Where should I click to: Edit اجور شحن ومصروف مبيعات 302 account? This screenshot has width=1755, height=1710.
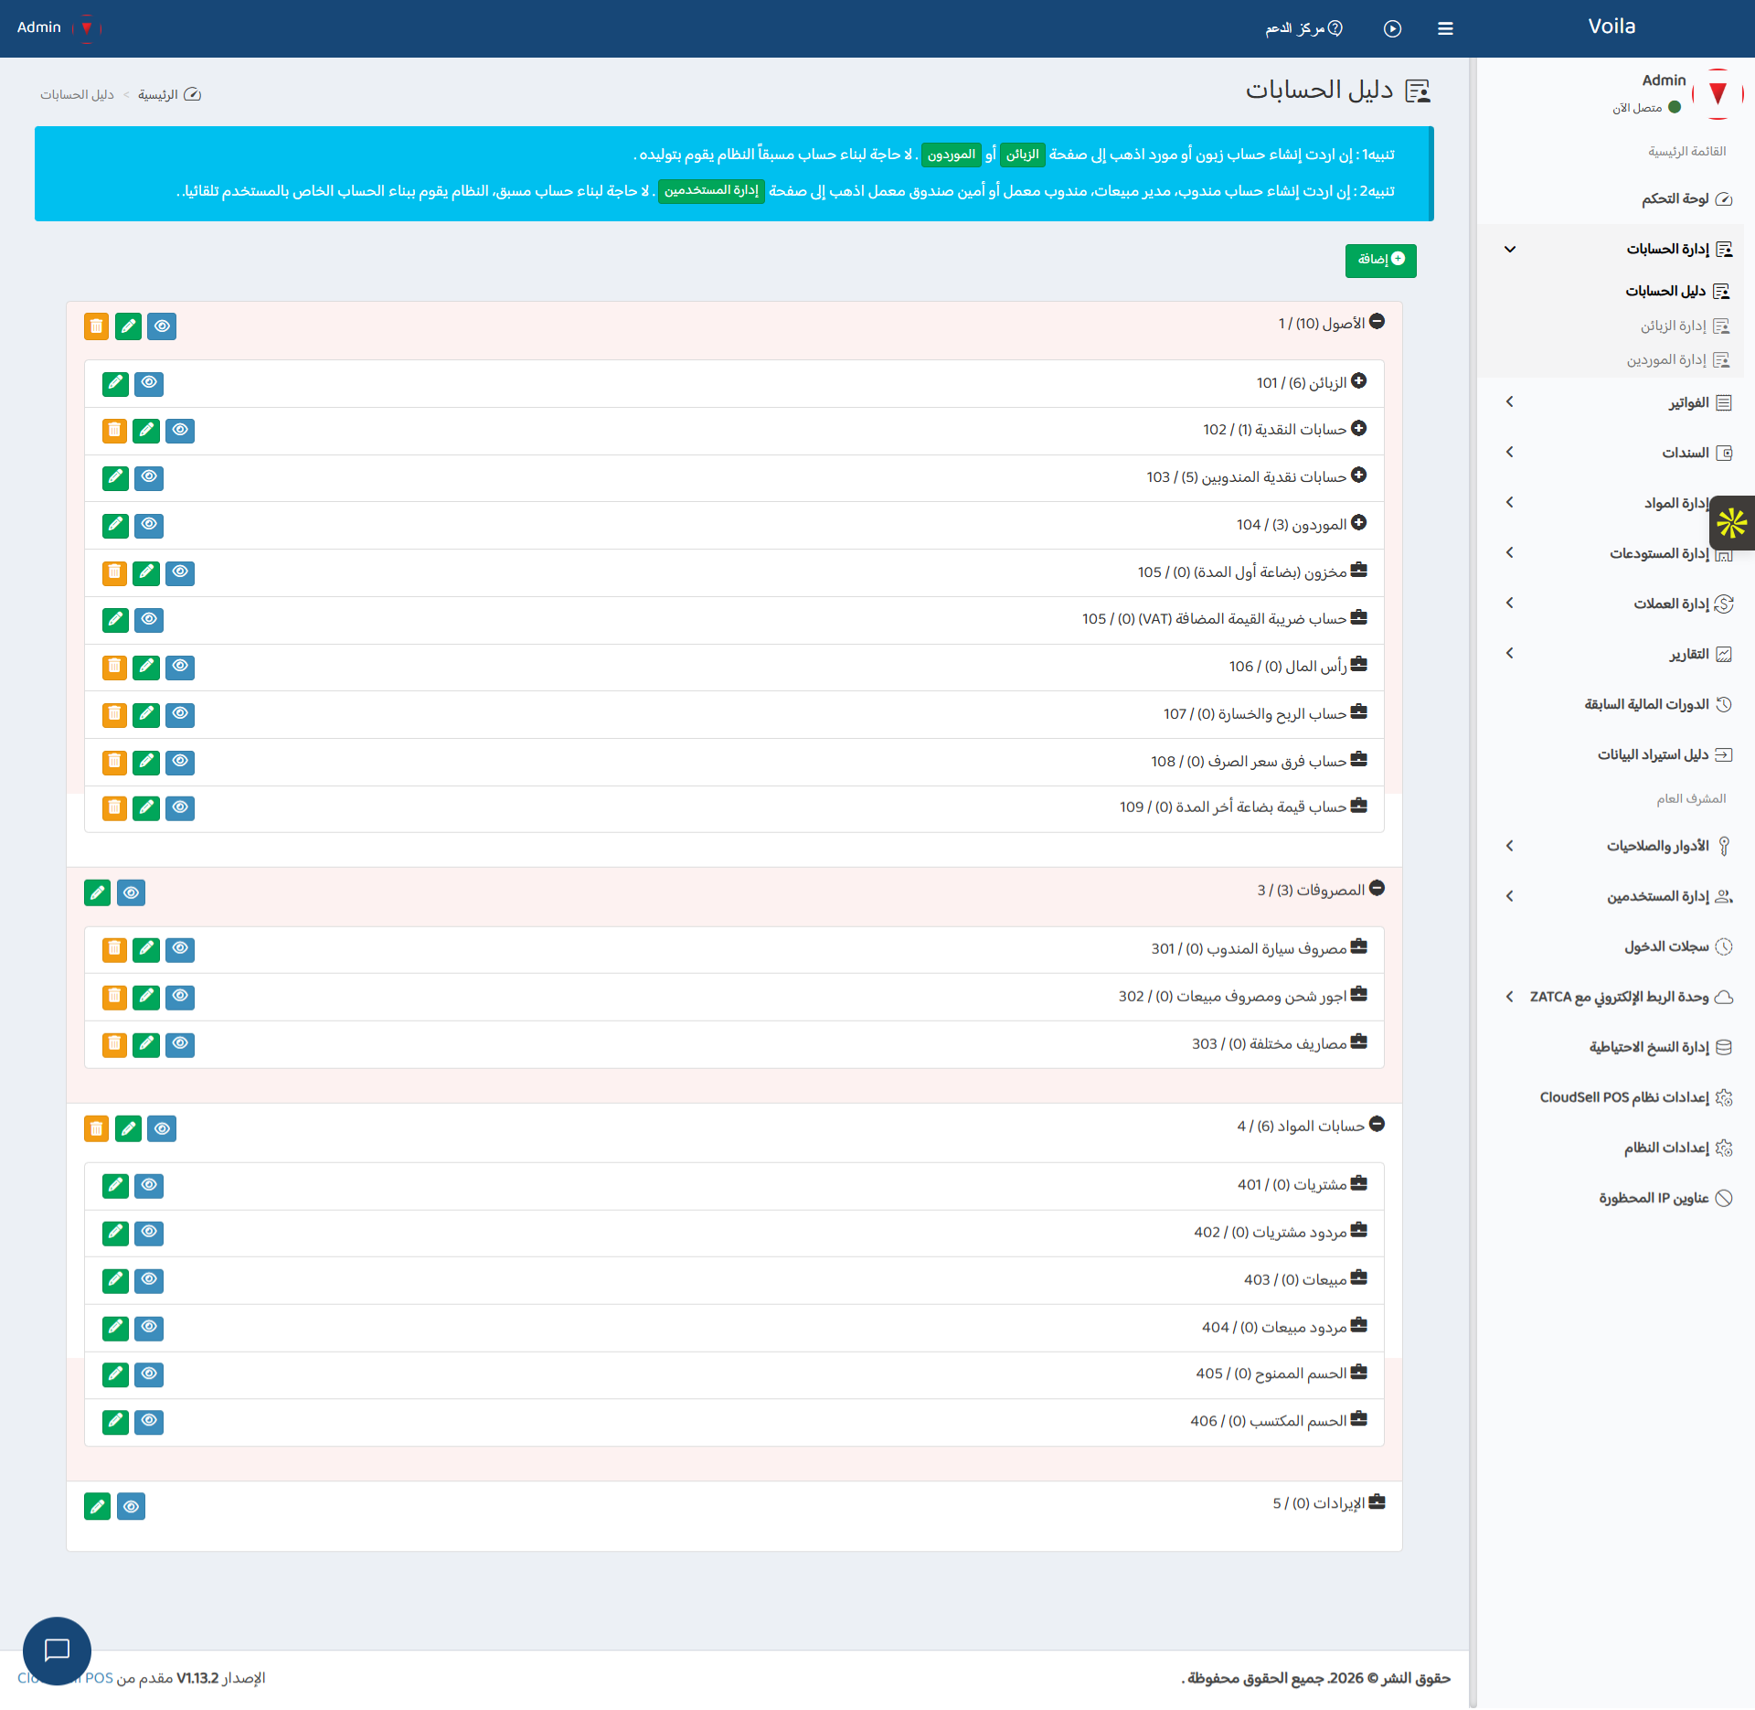click(x=146, y=997)
